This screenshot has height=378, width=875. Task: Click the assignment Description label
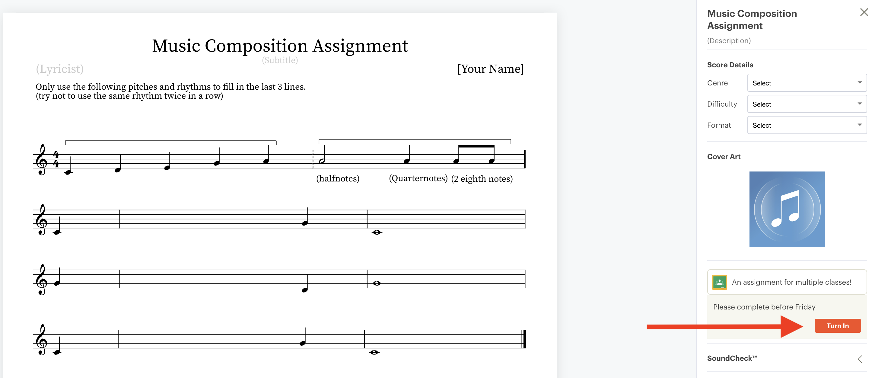point(728,40)
